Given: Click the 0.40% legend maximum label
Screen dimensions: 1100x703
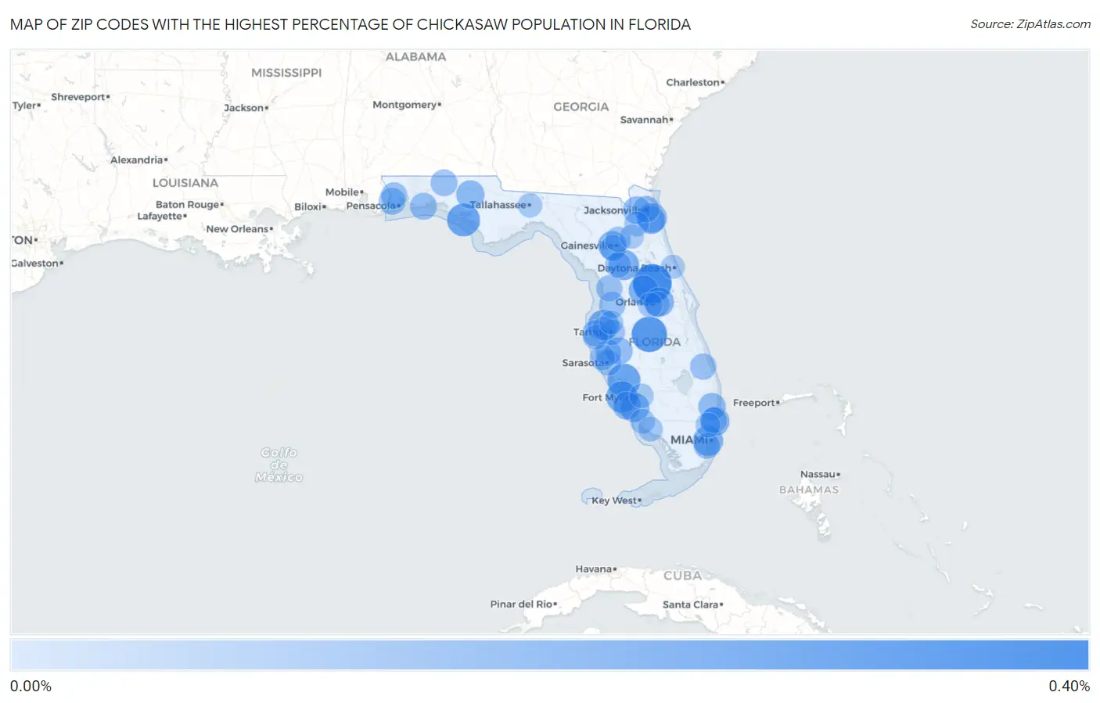Looking at the screenshot, I should [x=1069, y=687].
